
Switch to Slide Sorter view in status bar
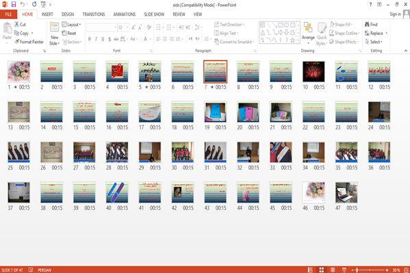pos(321,270)
